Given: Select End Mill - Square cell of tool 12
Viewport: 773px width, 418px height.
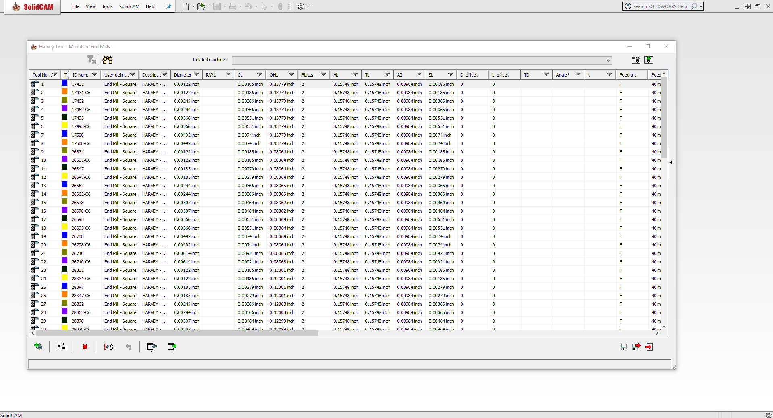Looking at the screenshot, I should [x=120, y=177].
